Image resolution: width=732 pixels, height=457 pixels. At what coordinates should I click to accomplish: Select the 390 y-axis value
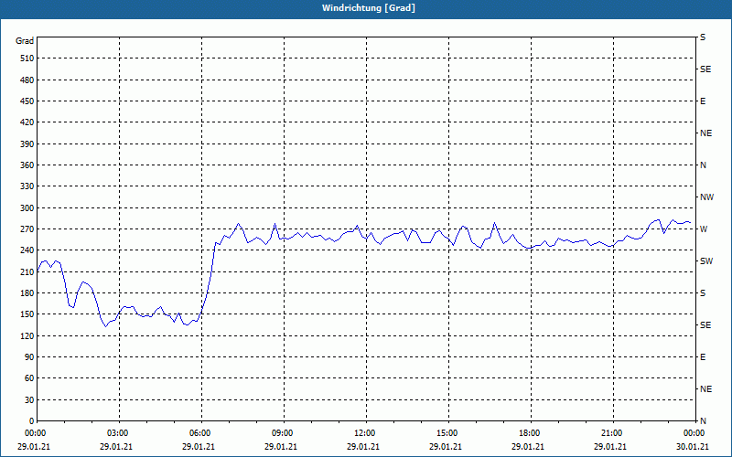tap(27, 144)
